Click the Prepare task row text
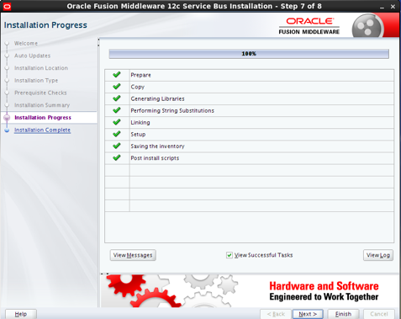 point(140,75)
